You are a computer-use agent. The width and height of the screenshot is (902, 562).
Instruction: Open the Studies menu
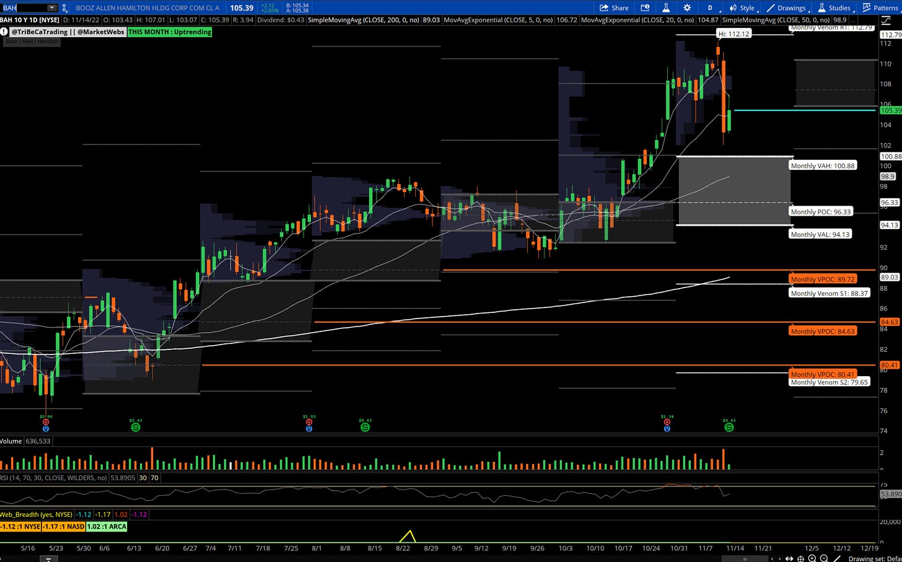(834, 8)
